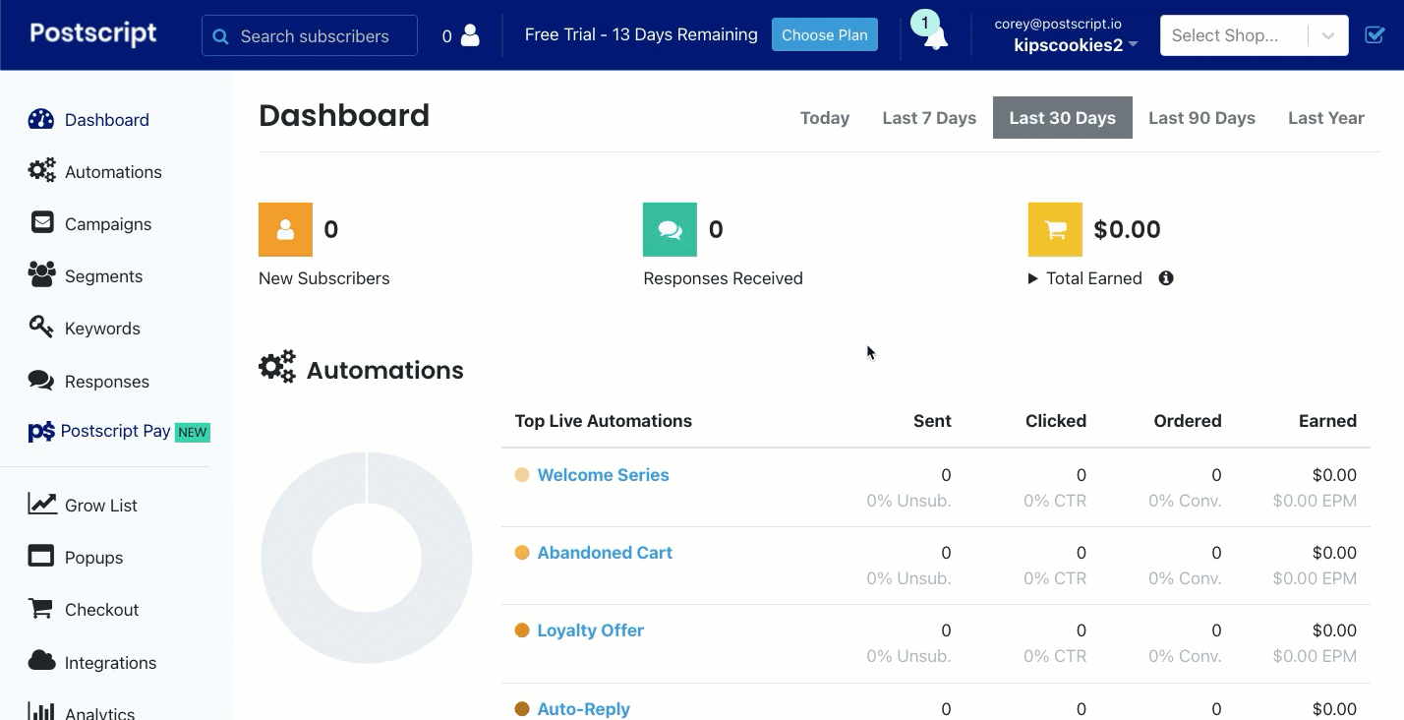The width and height of the screenshot is (1404, 720).
Task: Open the Abandoned Cart automation link
Action: click(x=605, y=553)
